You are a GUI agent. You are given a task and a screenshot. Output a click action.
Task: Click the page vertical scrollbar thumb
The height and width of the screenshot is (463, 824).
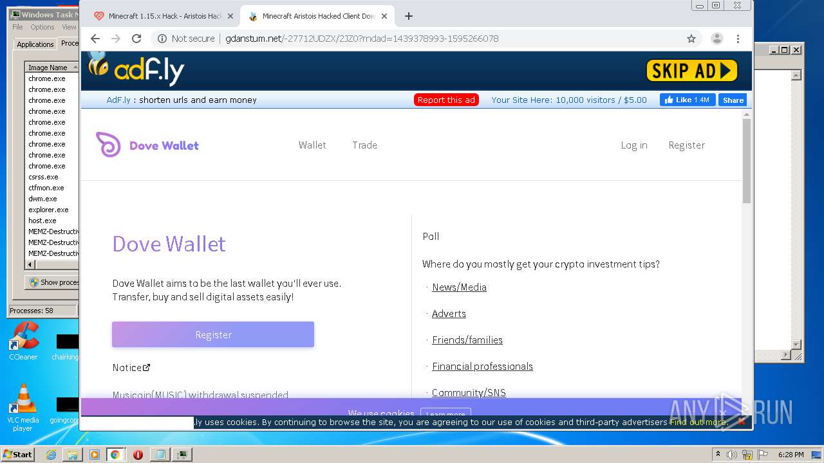[747, 161]
